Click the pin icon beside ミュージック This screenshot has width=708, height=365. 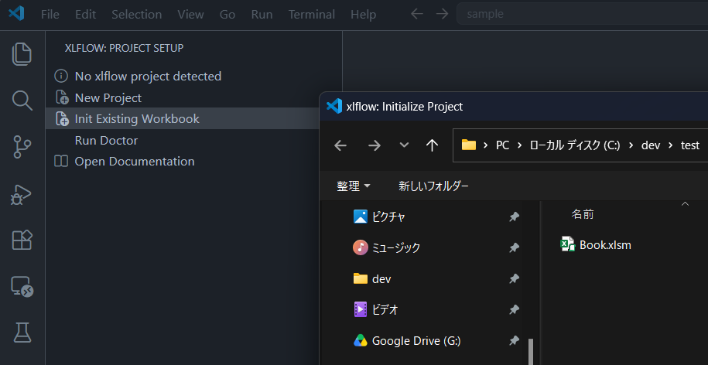pyautogui.click(x=514, y=247)
